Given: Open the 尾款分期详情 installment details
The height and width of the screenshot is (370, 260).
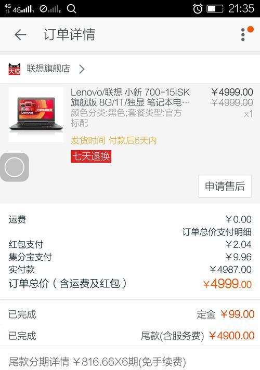Looking at the screenshot, I should pos(130,361).
